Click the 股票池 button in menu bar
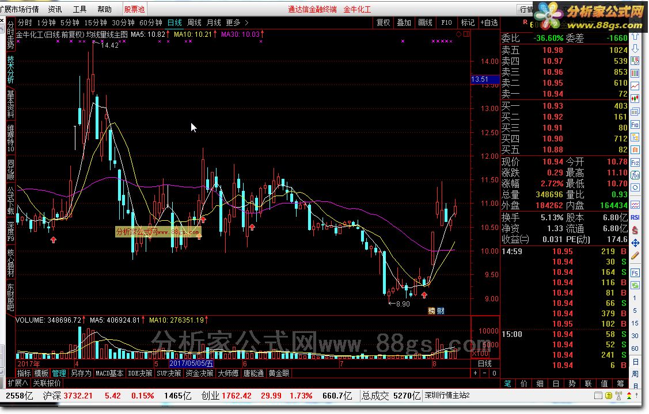 [x=135, y=9]
